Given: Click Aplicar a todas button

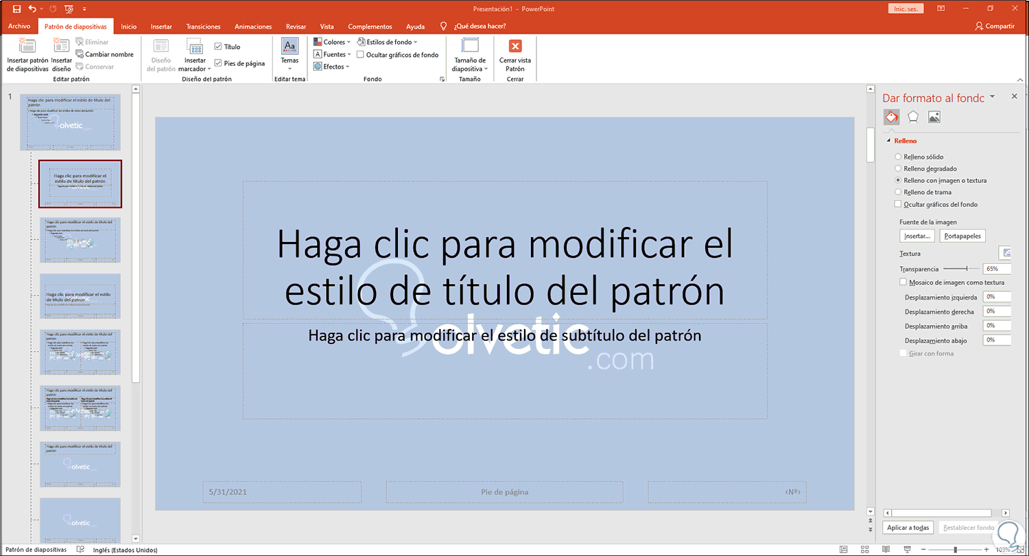Looking at the screenshot, I should [x=908, y=527].
